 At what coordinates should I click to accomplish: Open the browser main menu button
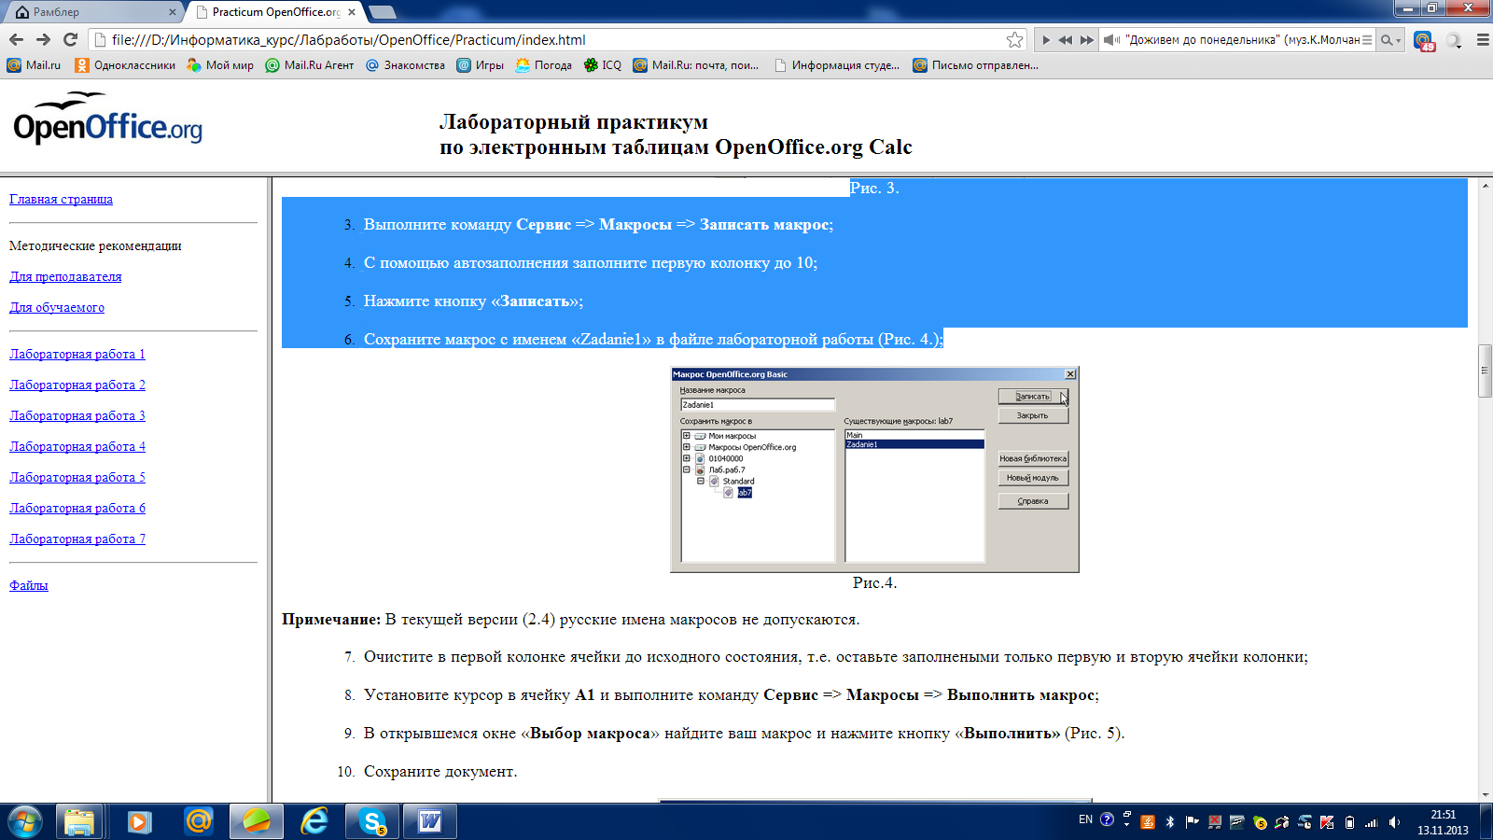1482,40
